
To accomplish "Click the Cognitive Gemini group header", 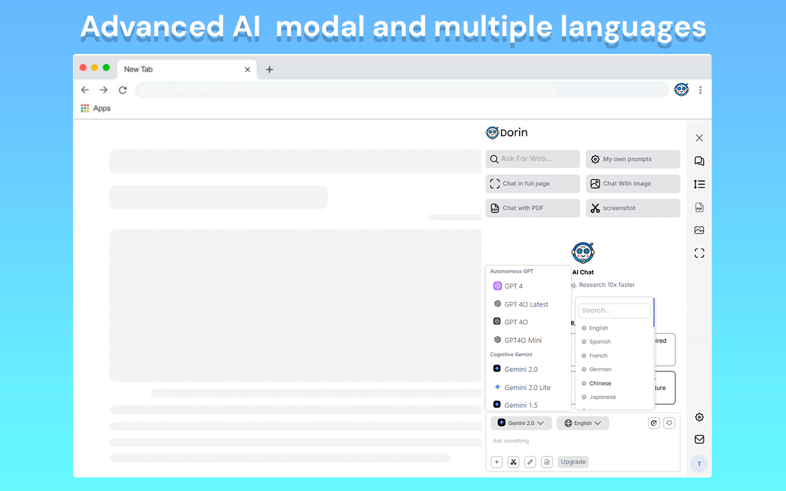I will 511,355.
